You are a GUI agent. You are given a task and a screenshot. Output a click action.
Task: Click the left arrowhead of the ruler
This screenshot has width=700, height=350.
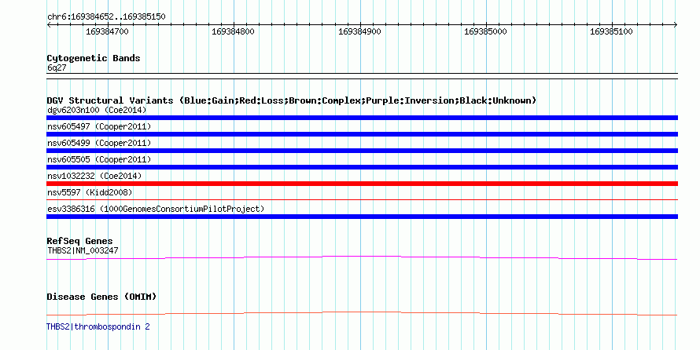49,25
